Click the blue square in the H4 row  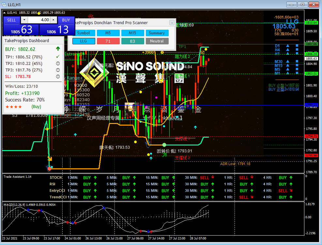297,50
